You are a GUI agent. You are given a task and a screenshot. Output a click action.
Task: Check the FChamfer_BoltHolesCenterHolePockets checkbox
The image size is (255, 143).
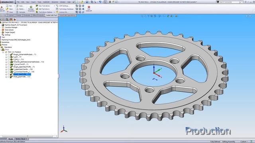9,62
